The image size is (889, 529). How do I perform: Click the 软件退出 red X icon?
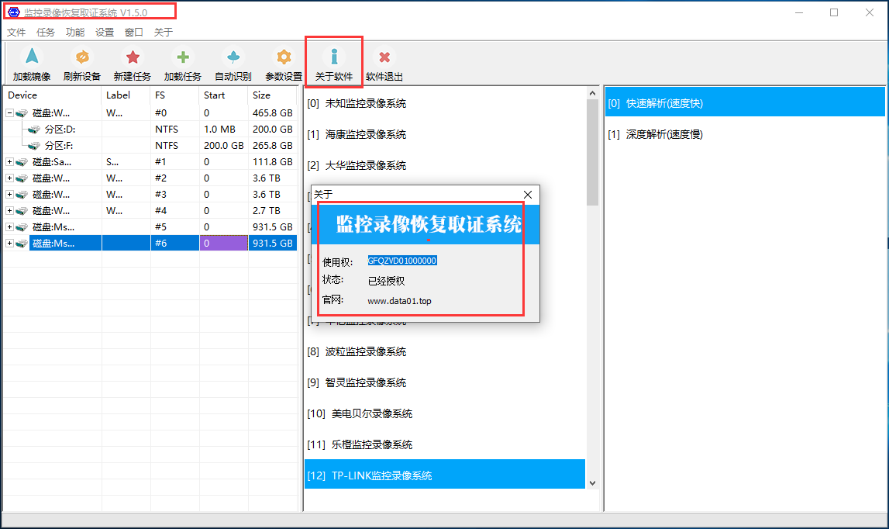coord(384,58)
